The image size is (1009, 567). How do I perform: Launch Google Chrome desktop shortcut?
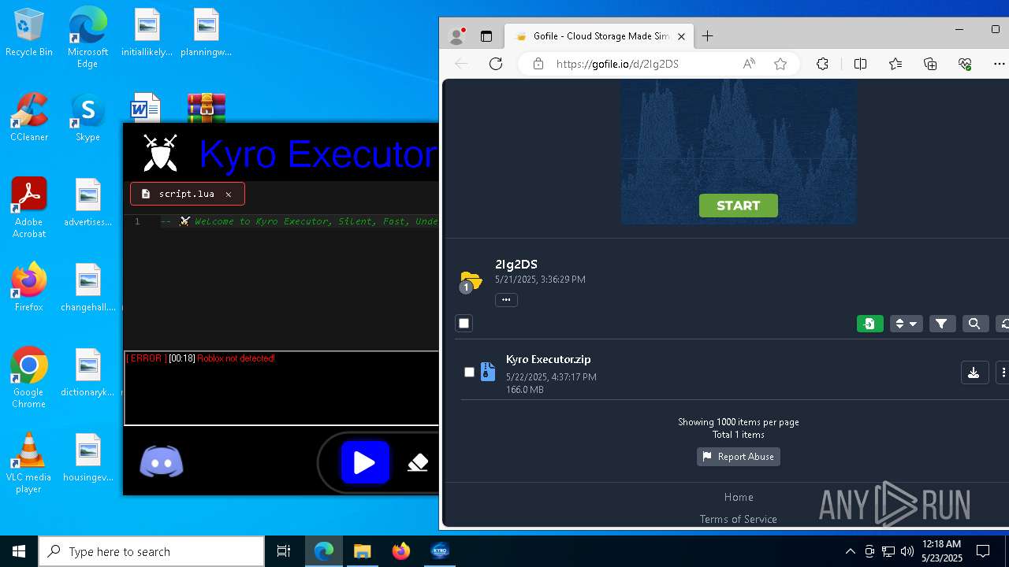click(x=28, y=378)
